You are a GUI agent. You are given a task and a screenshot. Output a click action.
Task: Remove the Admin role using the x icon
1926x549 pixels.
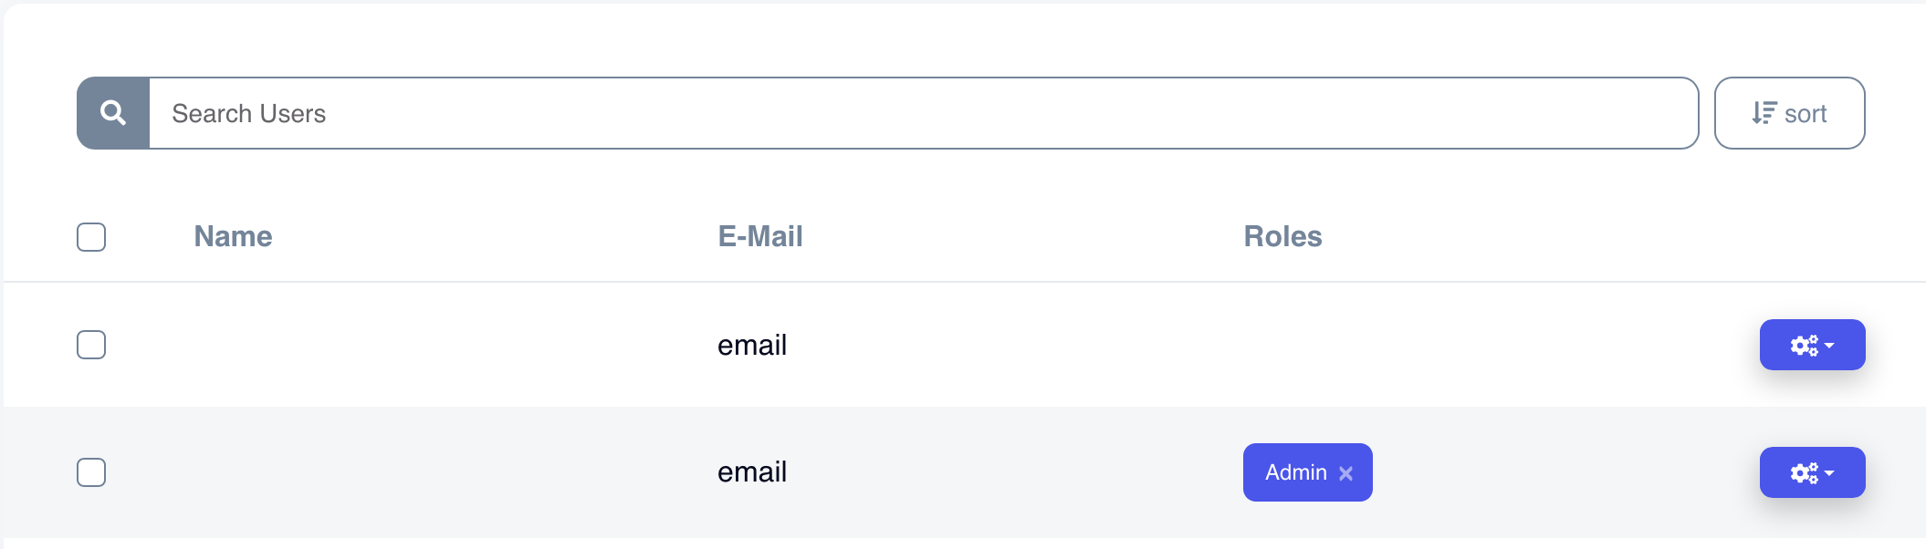pyautogui.click(x=1345, y=472)
